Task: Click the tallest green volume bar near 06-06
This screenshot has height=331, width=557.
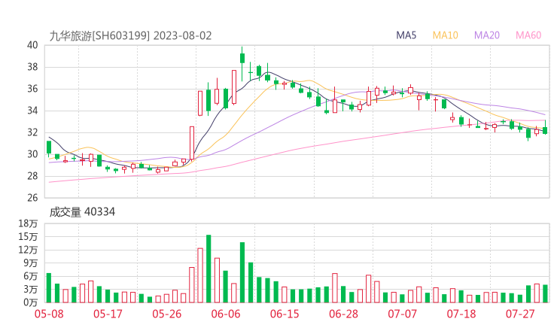Action: 208,269
